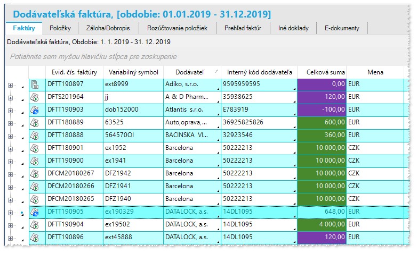Screen dimensions: 417x253
Task: Select the cell DFZ1942
Action: coord(133,174)
